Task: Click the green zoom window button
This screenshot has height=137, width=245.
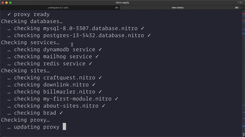Action: pyautogui.click(x=10, y=3)
